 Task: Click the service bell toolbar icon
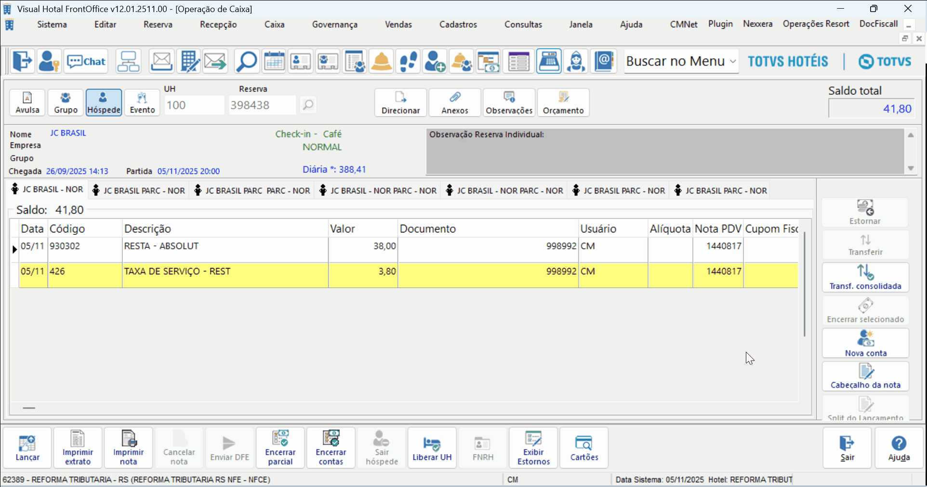pyautogui.click(x=382, y=62)
